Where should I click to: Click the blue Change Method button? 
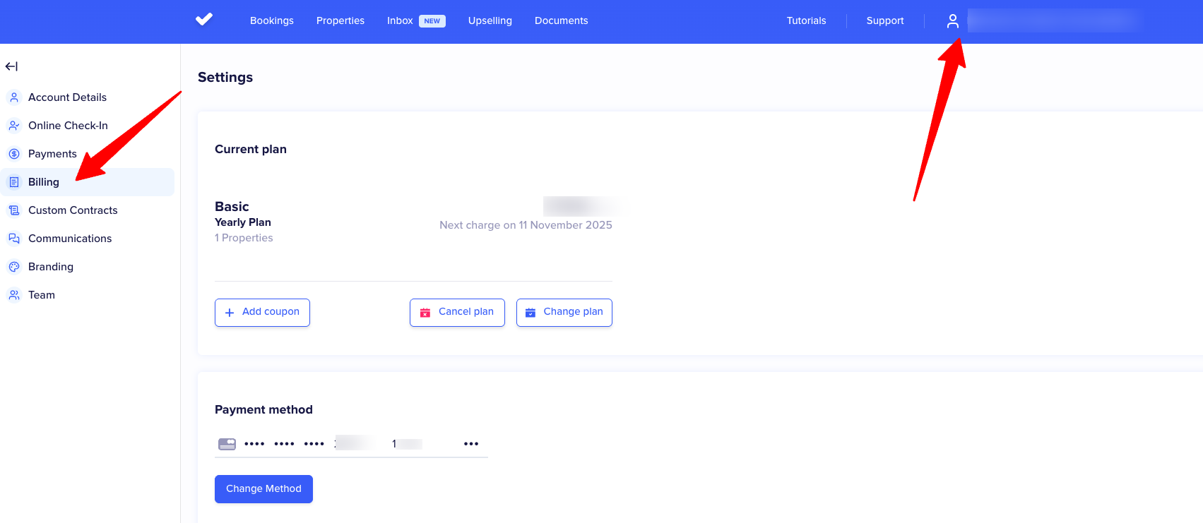click(x=263, y=488)
